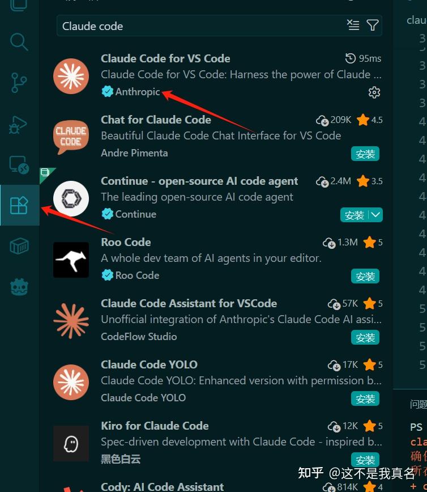Screen dimensions: 427x492
Task: Open the 'Claude Code YOLO' title
Action: pyautogui.click(x=150, y=364)
